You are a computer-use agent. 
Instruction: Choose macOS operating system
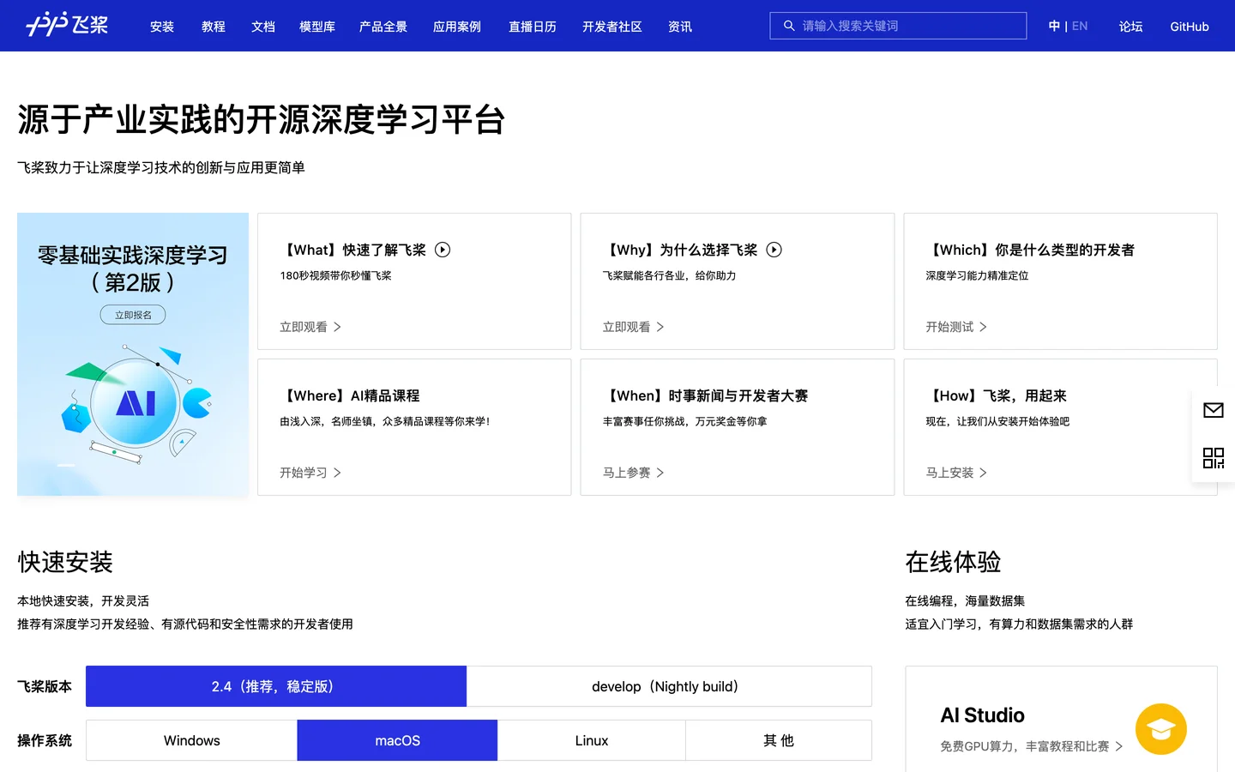click(397, 740)
